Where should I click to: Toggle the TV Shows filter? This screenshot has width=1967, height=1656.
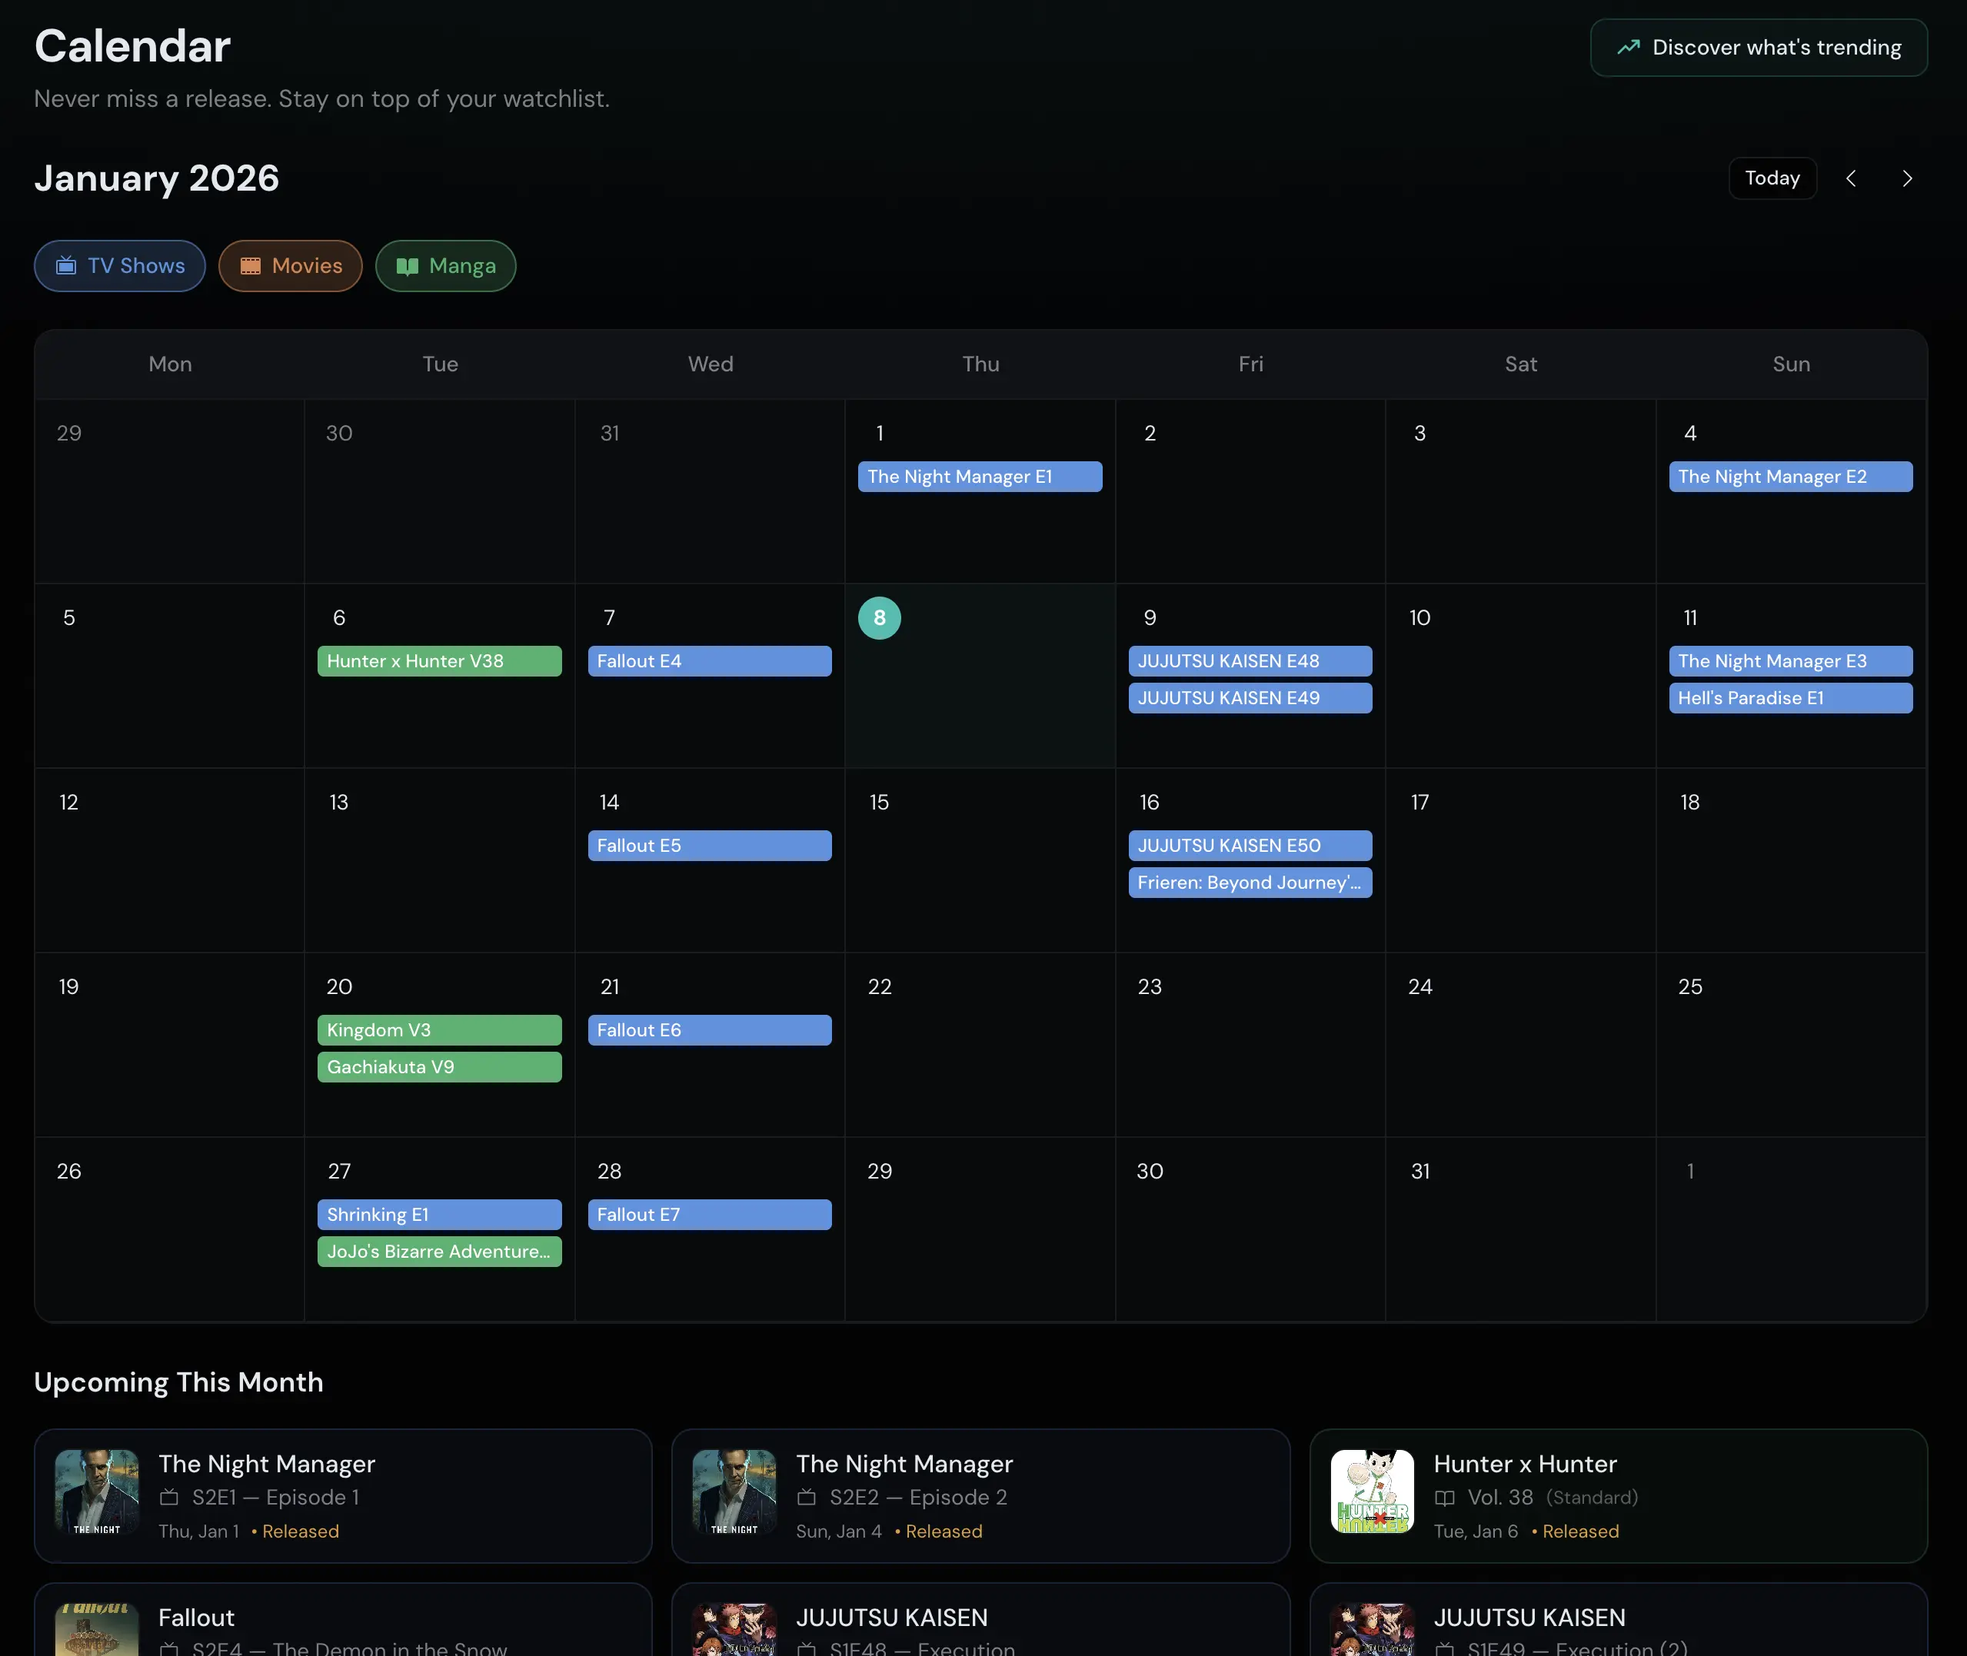point(119,266)
